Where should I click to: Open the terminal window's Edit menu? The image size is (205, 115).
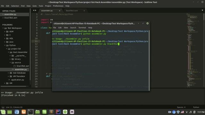click(x=60, y=28)
